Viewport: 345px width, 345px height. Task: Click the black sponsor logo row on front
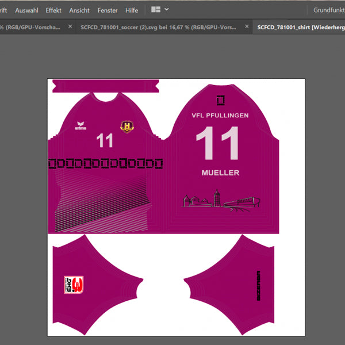[x=105, y=164]
